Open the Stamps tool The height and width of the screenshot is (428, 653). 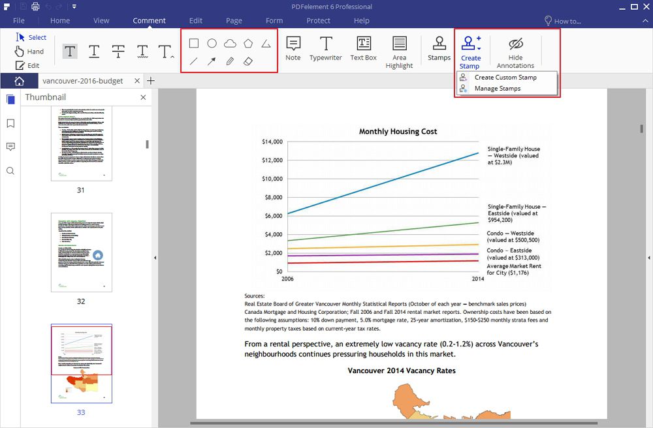tap(439, 49)
